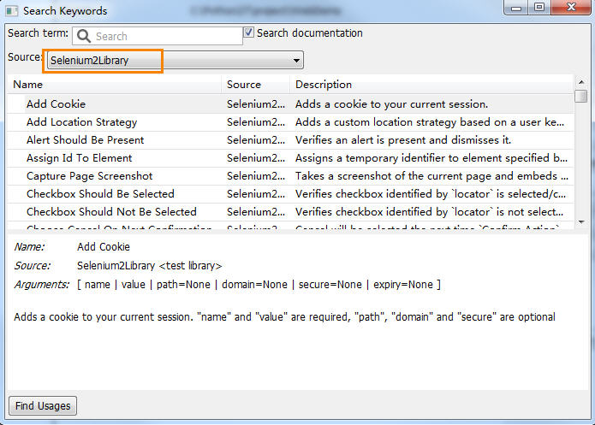This screenshot has height=425, width=595.
Task: Click the keyword list scrollbar up arrow
Action: click(581, 82)
